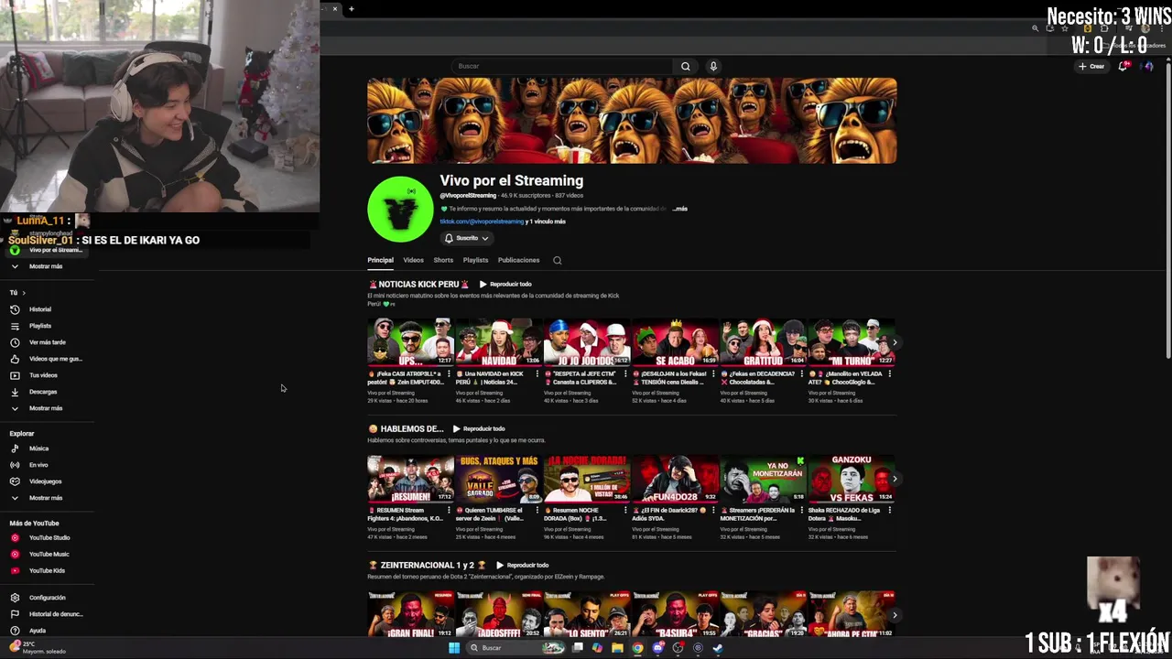Open Tus videos in sidebar

click(x=43, y=375)
